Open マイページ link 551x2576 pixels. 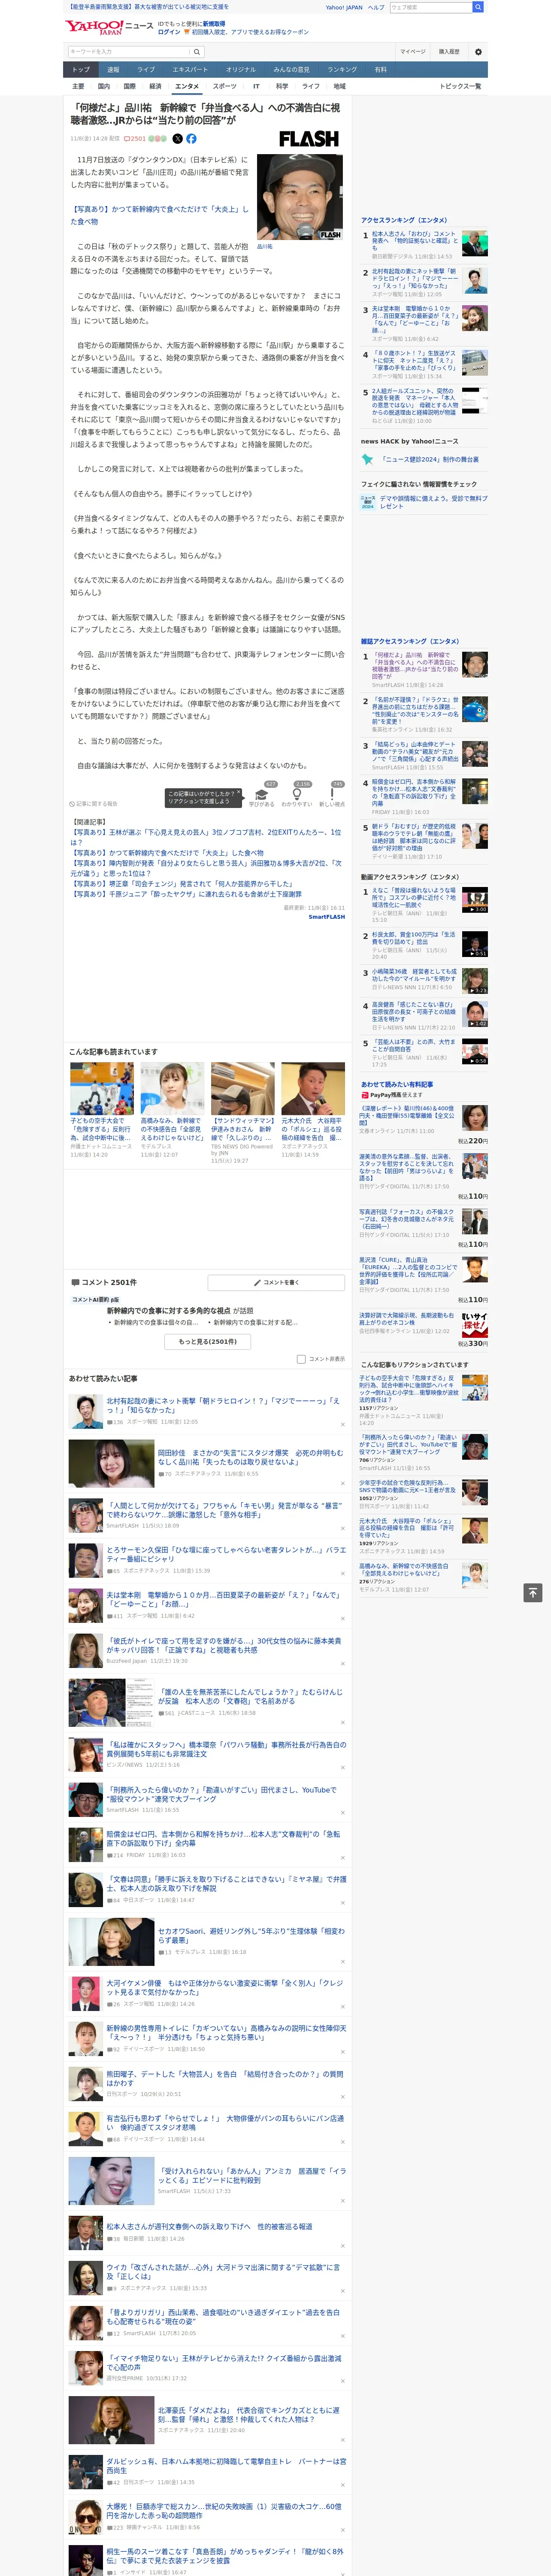click(x=413, y=52)
